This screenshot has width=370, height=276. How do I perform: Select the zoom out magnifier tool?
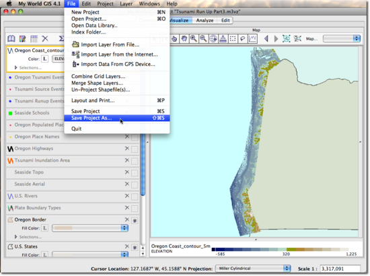pyautogui.click(x=203, y=38)
